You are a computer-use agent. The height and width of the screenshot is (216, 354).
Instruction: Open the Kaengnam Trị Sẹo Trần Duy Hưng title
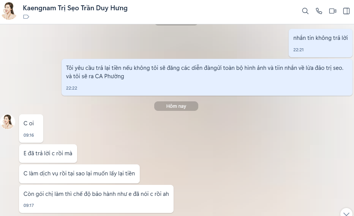coord(75,8)
